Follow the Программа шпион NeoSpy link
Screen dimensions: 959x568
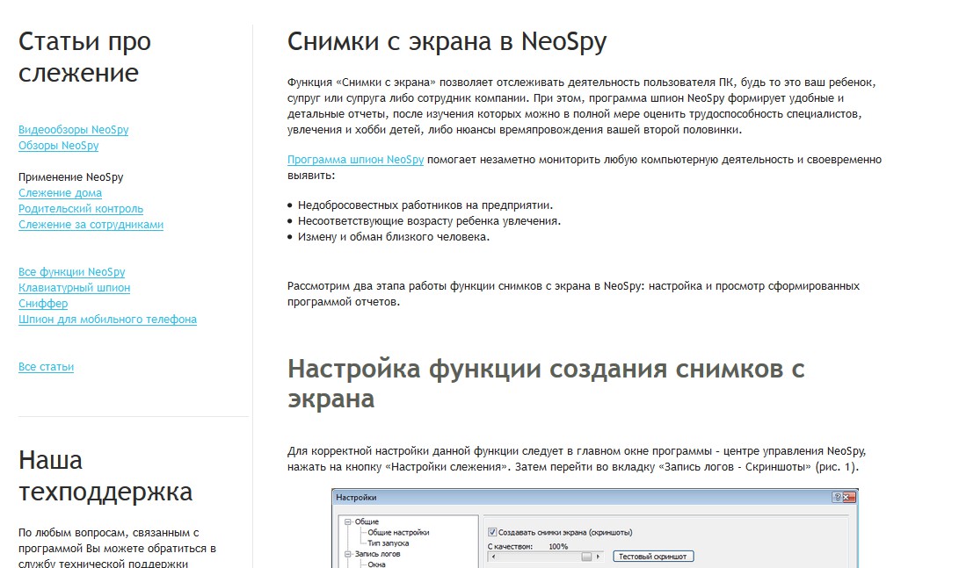[355, 160]
